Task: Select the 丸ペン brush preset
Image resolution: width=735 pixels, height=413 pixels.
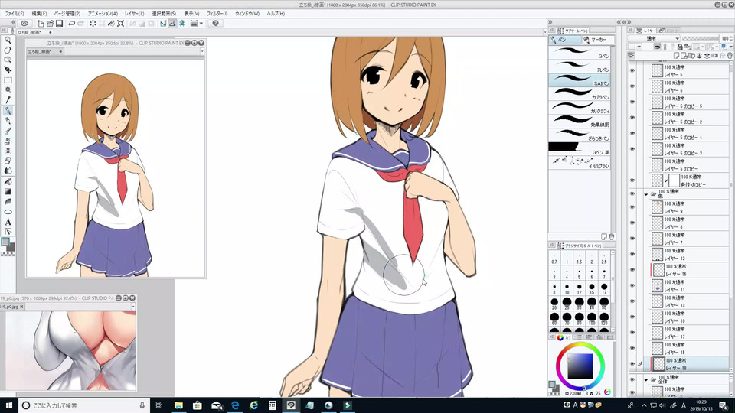Action: pyautogui.click(x=580, y=66)
